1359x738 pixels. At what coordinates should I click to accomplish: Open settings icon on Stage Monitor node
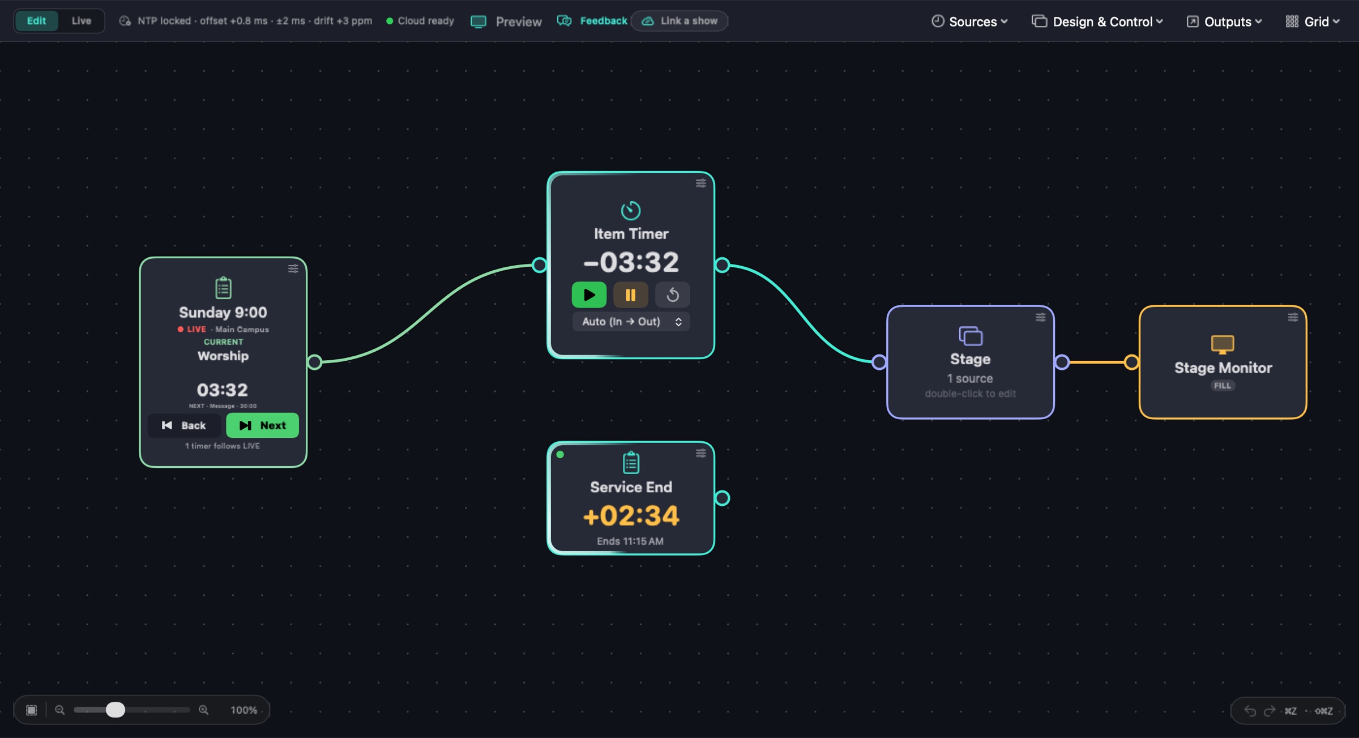1293,317
